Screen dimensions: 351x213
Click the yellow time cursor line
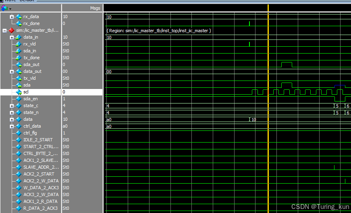click(268, 112)
